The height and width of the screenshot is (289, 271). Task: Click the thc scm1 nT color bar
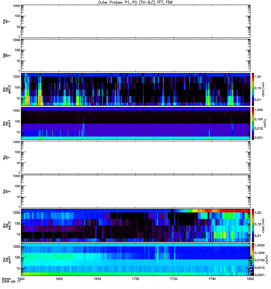[x=253, y=259]
